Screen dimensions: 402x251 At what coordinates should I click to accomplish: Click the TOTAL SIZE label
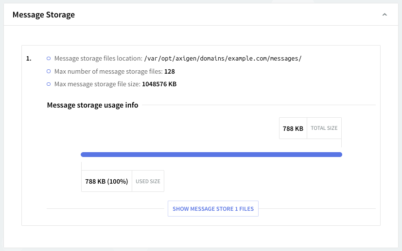click(324, 128)
